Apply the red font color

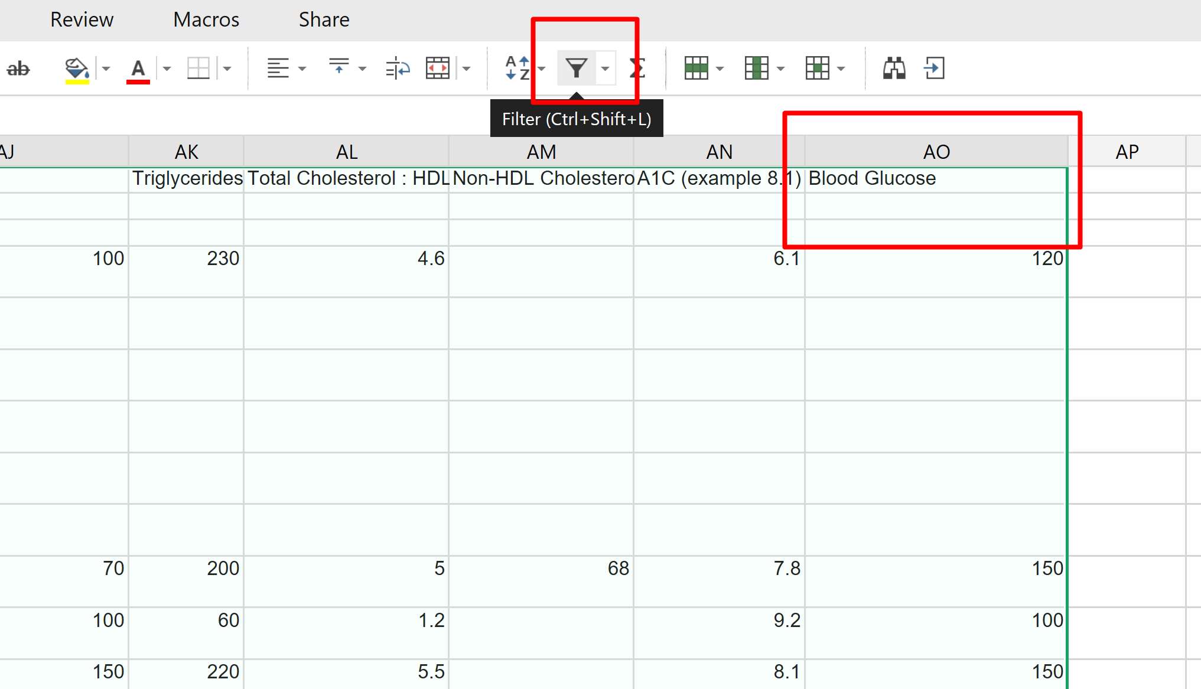(138, 68)
